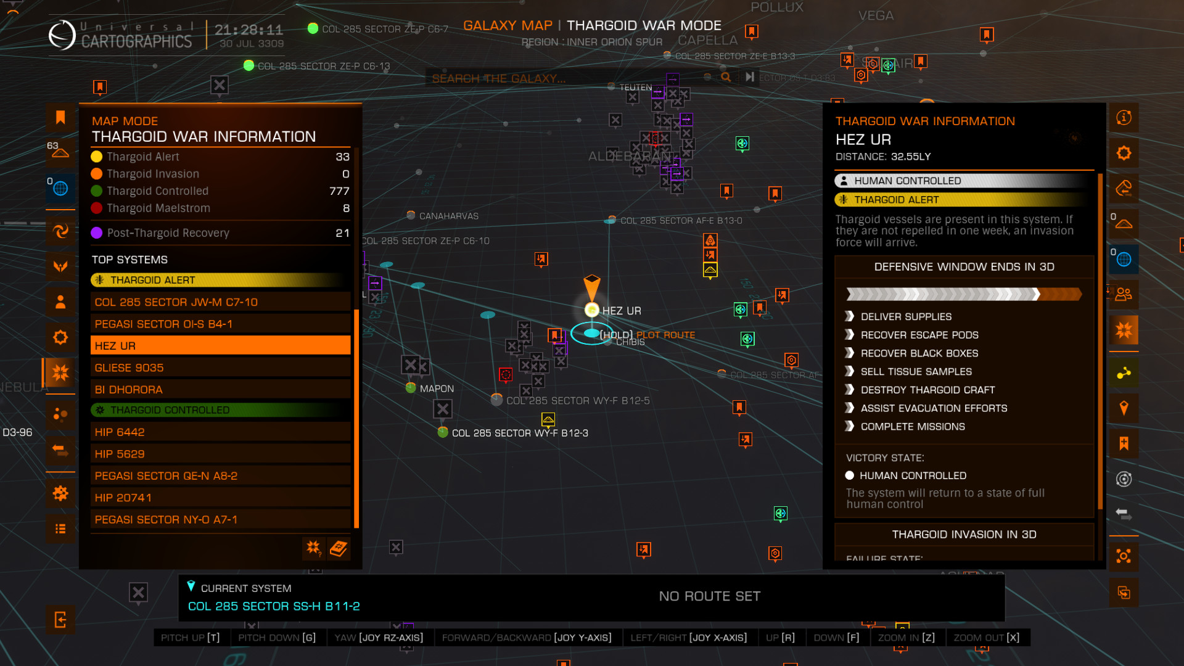
Task: Select Thargoid war info icon in right sidebar
Action: click(1124, 330)
